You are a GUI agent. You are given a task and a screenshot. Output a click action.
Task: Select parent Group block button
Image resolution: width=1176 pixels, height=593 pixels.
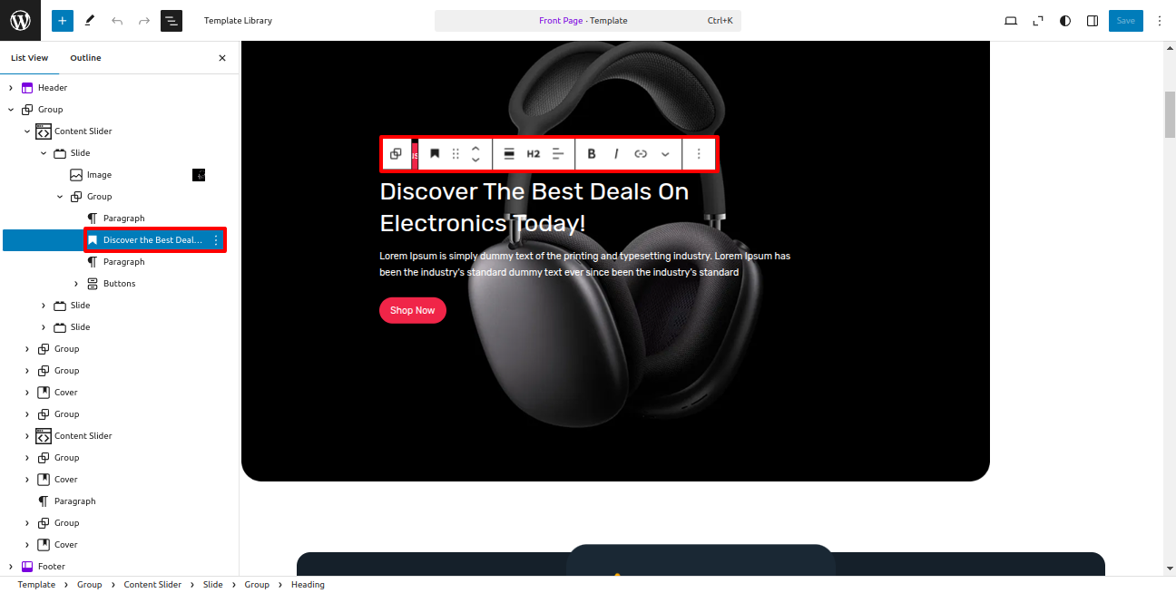(x=396, y=154)
